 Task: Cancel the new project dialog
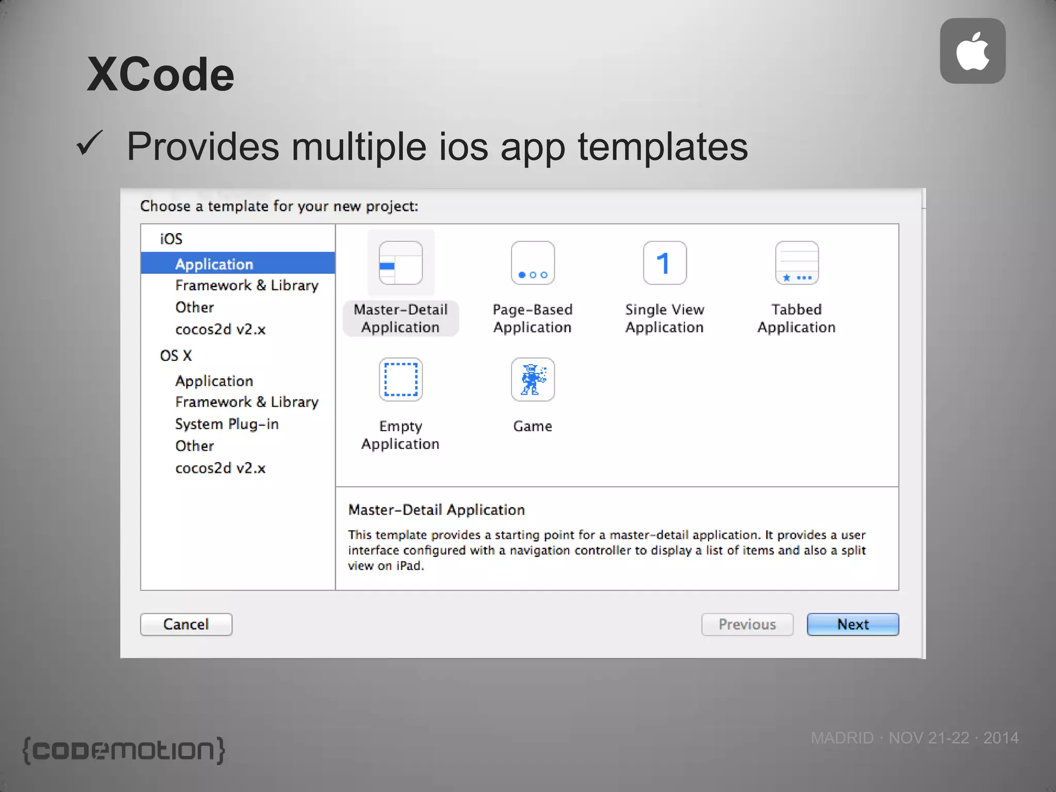coord(186,624)
